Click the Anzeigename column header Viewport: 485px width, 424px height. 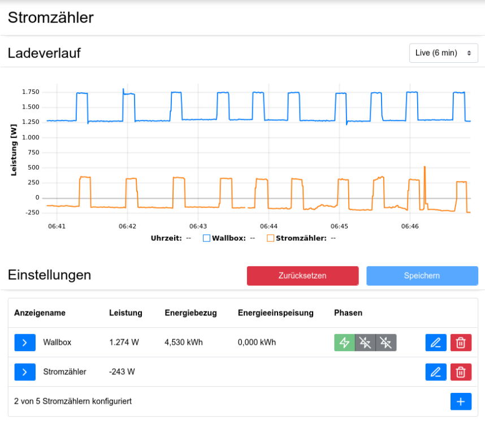pos(40,313)
